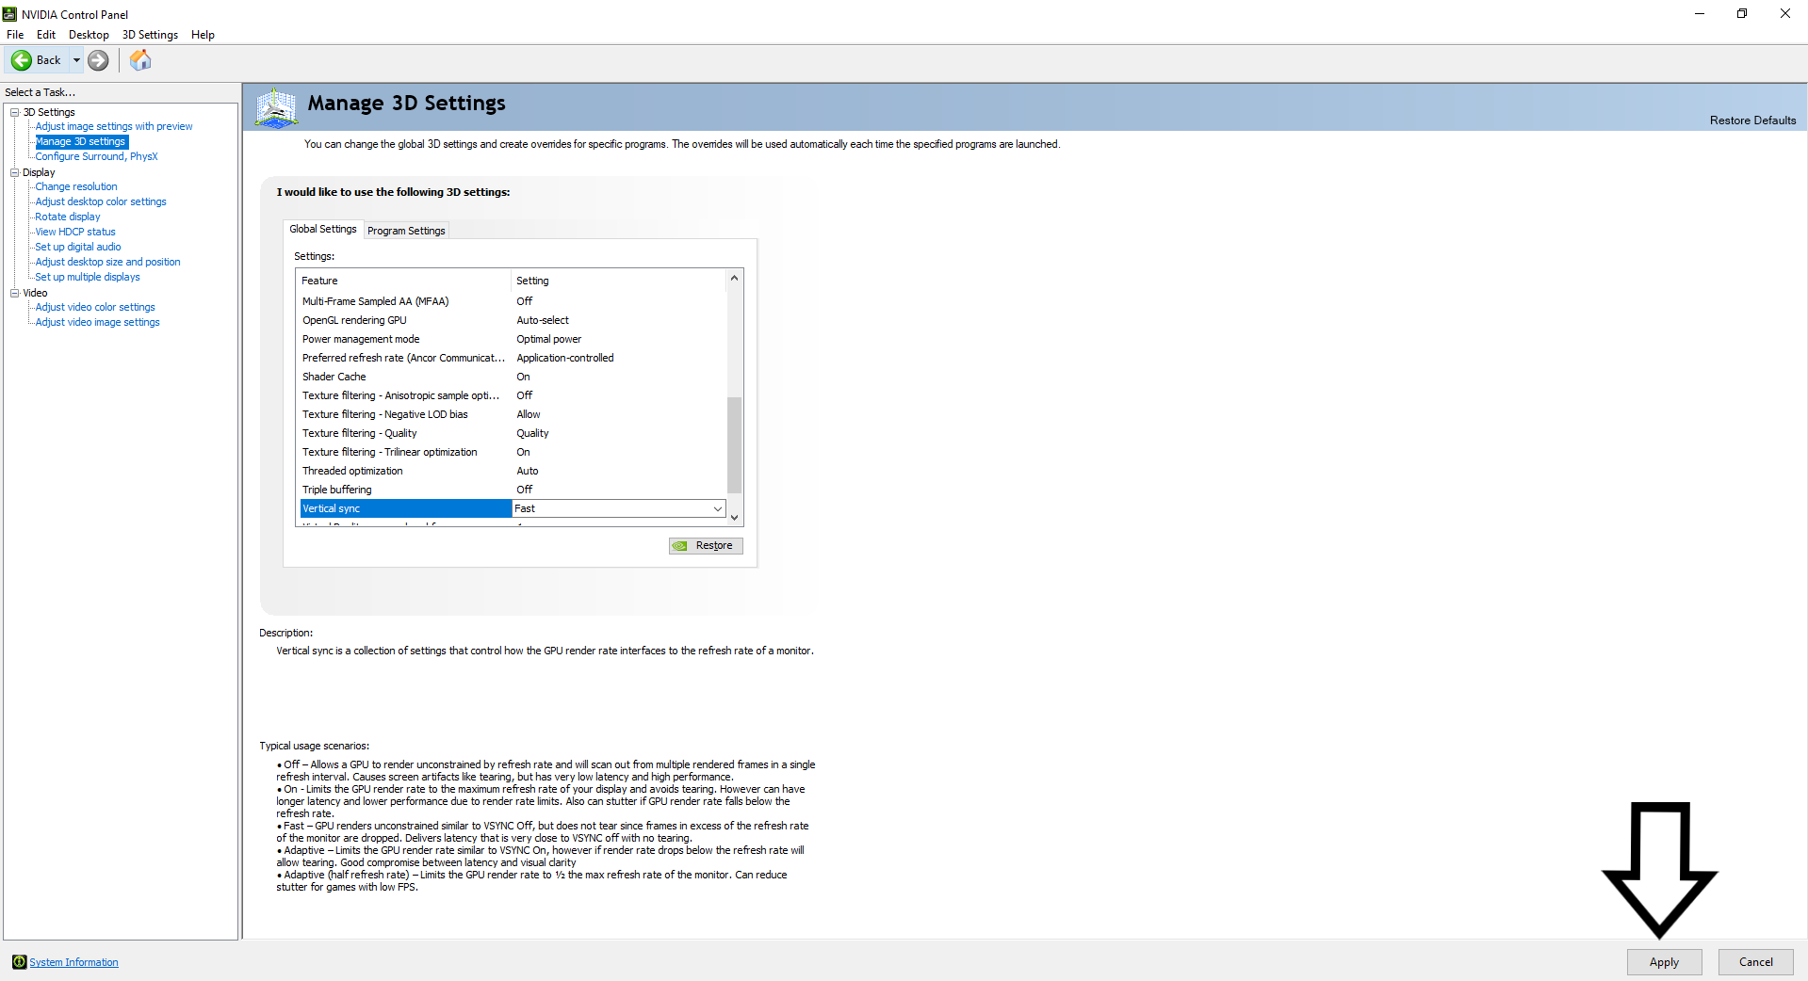Viewport: 1808px width, 981px height.
Task: Select the Threaded optimization row
Action: (513, 471)
